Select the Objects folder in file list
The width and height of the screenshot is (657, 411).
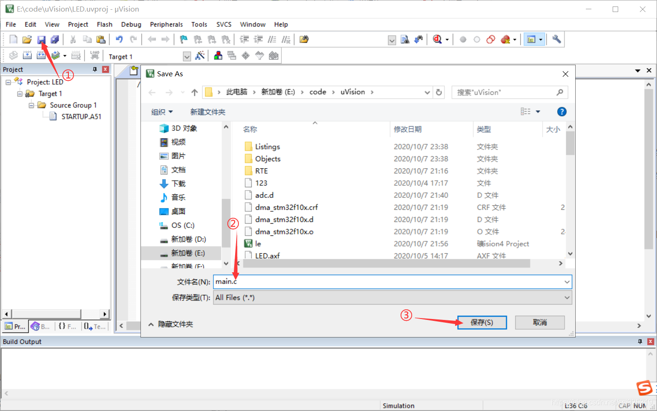[x=268, y=159]
